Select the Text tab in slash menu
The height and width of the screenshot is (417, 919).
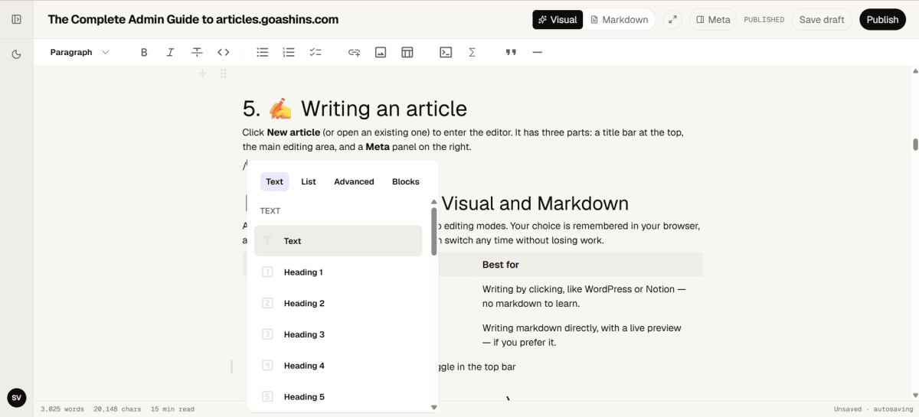[274, 181]
